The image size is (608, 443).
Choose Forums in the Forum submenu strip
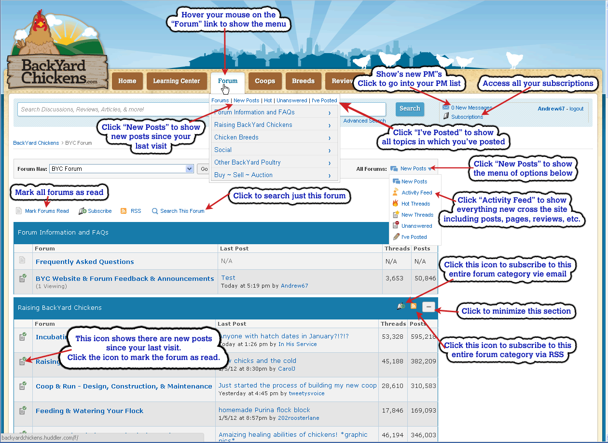click(x=220, y=100)
